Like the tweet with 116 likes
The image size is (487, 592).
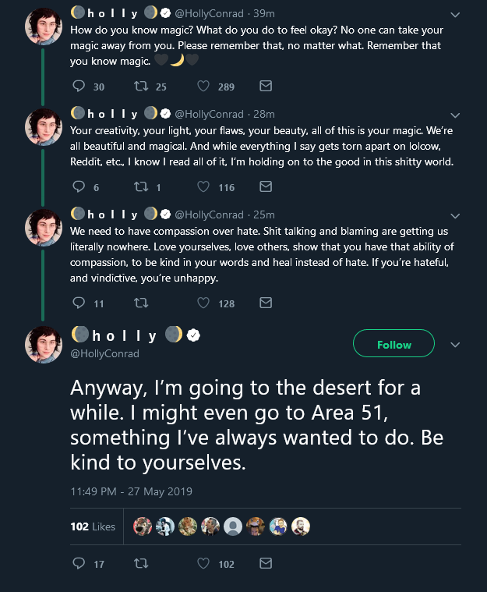[203, 186]
